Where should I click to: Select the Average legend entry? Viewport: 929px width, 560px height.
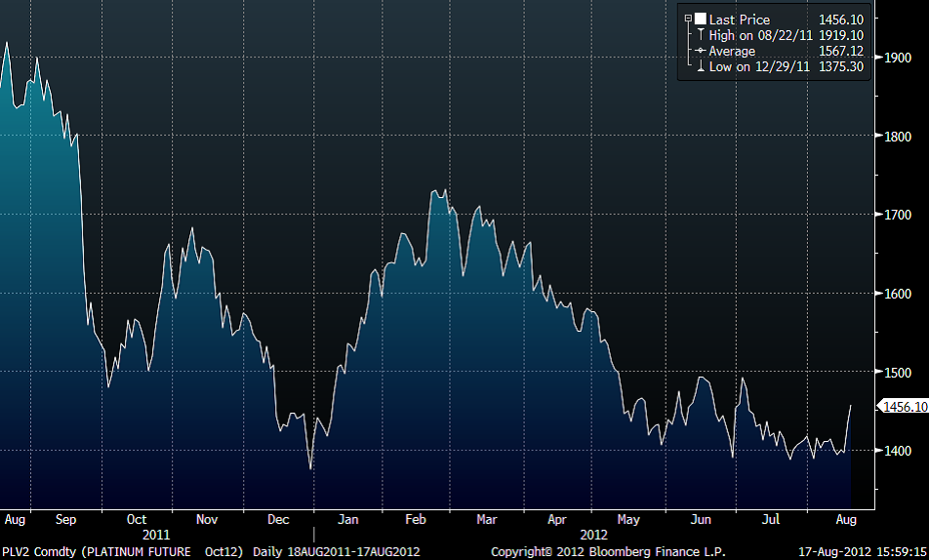click(732, 51)
